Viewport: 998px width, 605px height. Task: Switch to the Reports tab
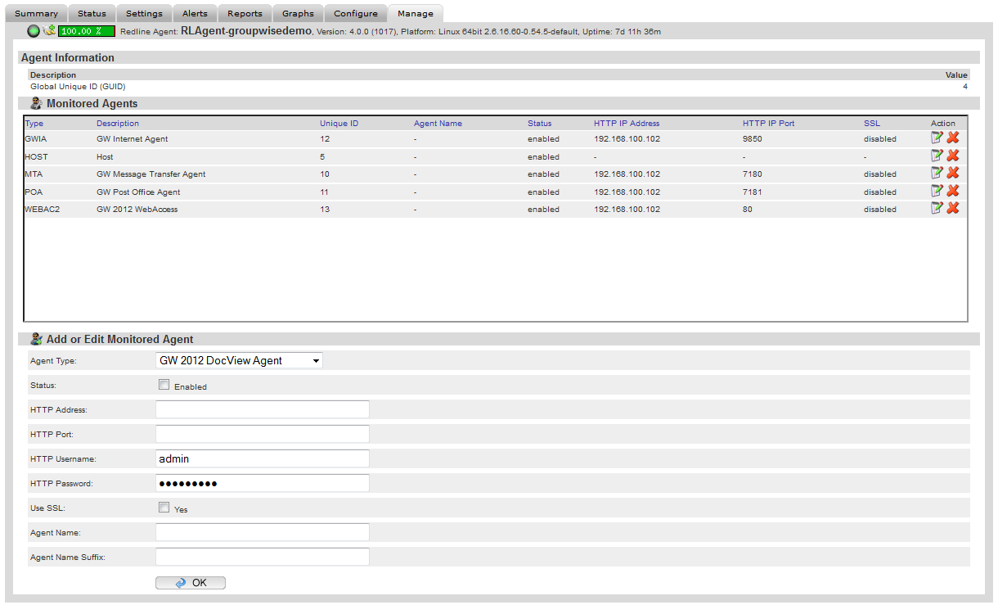pyautogui.click(x=245, y=13)
